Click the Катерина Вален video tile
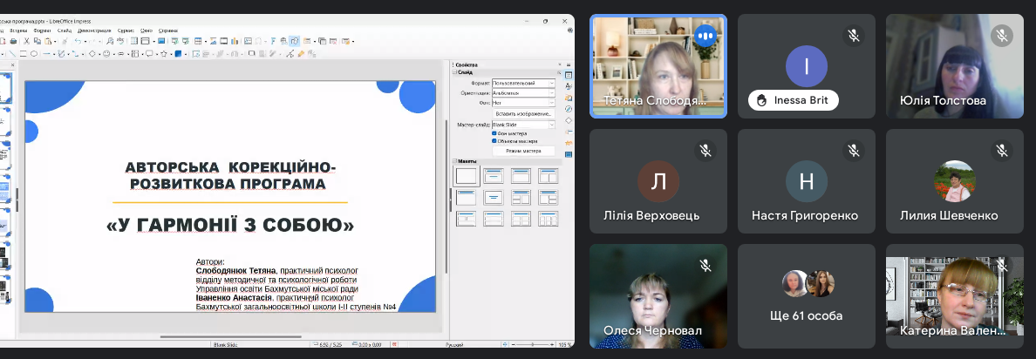The image size is (1036, 359). pyautogui.click(x=955, y=296)
